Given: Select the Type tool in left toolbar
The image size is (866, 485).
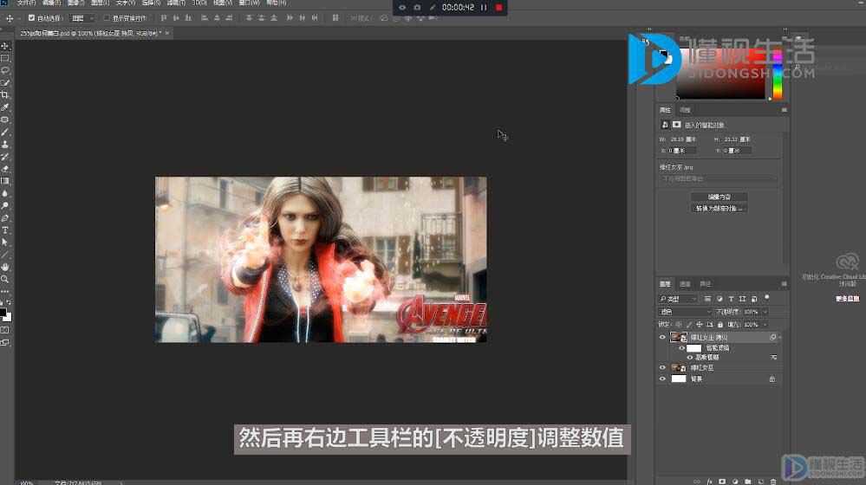Looking at the screenshot, I should pos(5,230).
